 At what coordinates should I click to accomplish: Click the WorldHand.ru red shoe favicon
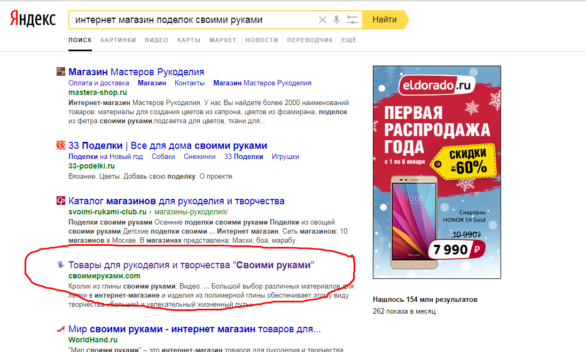(60, 329)
